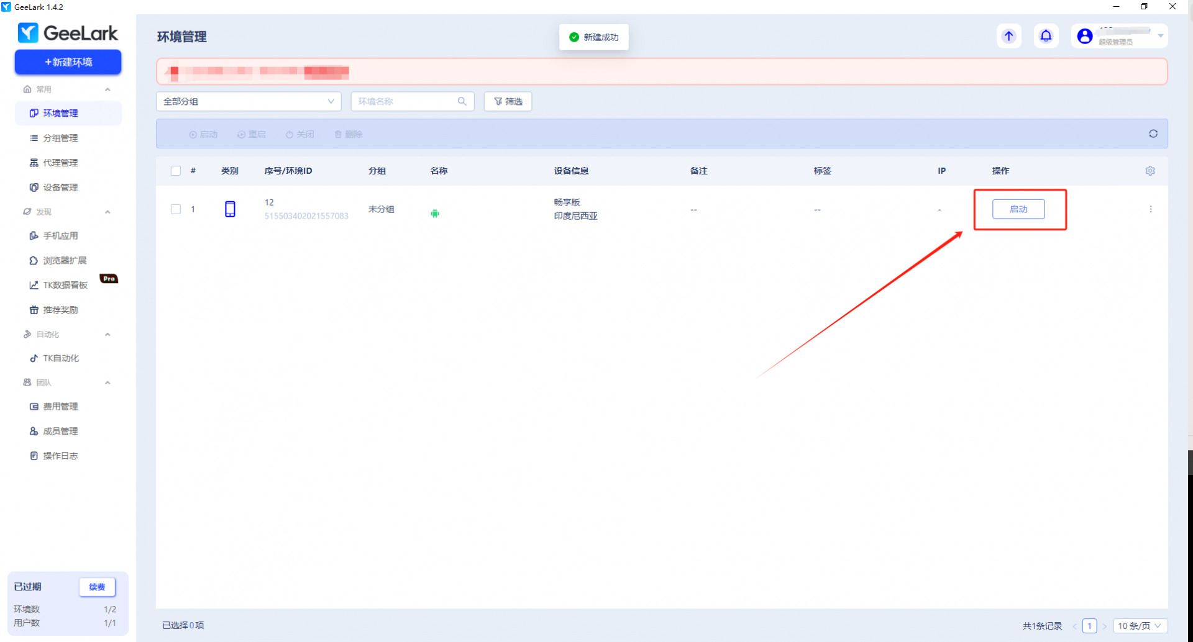Open 浏览器扩展 from the sidebar
Image resolution: width=1193 pixels, height=642 pixels.
click(64, 260)
